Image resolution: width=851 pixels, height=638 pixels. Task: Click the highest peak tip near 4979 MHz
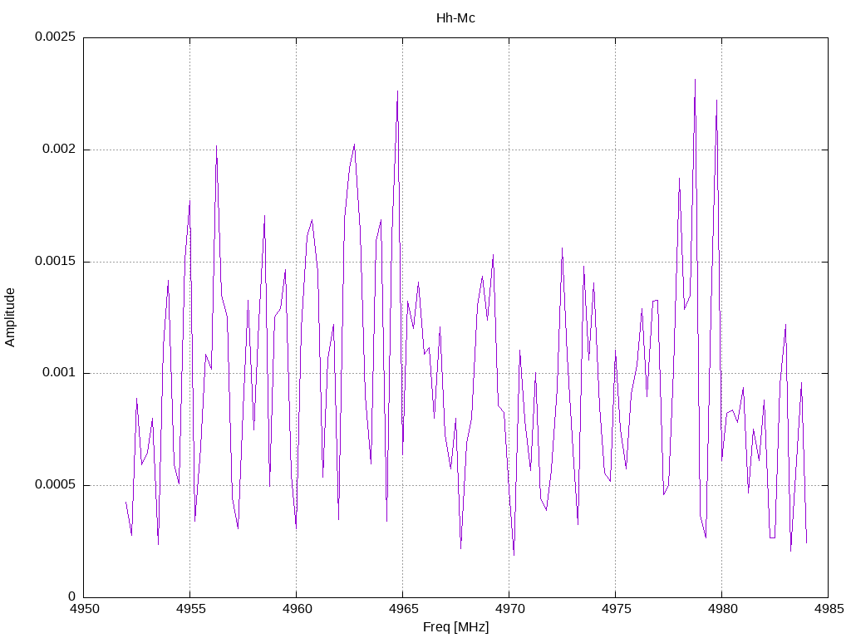pos(696,81)
